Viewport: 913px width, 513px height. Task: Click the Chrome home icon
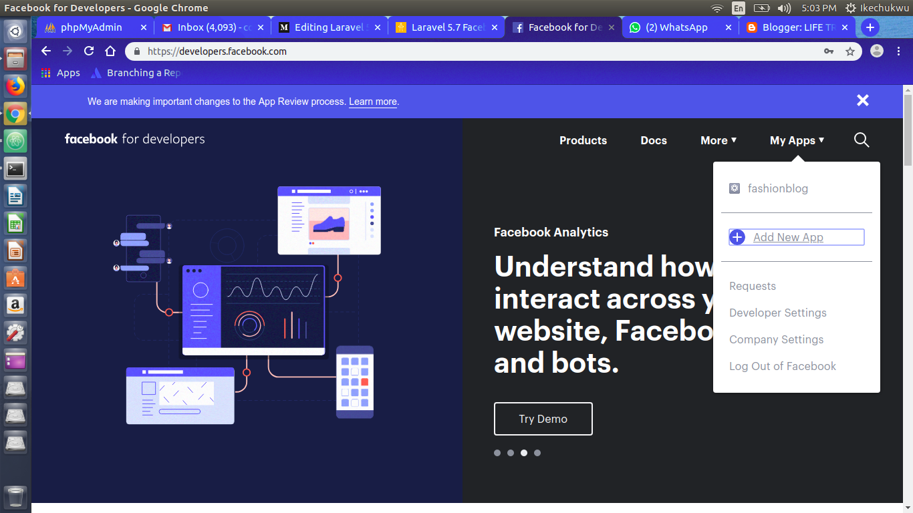110,51
